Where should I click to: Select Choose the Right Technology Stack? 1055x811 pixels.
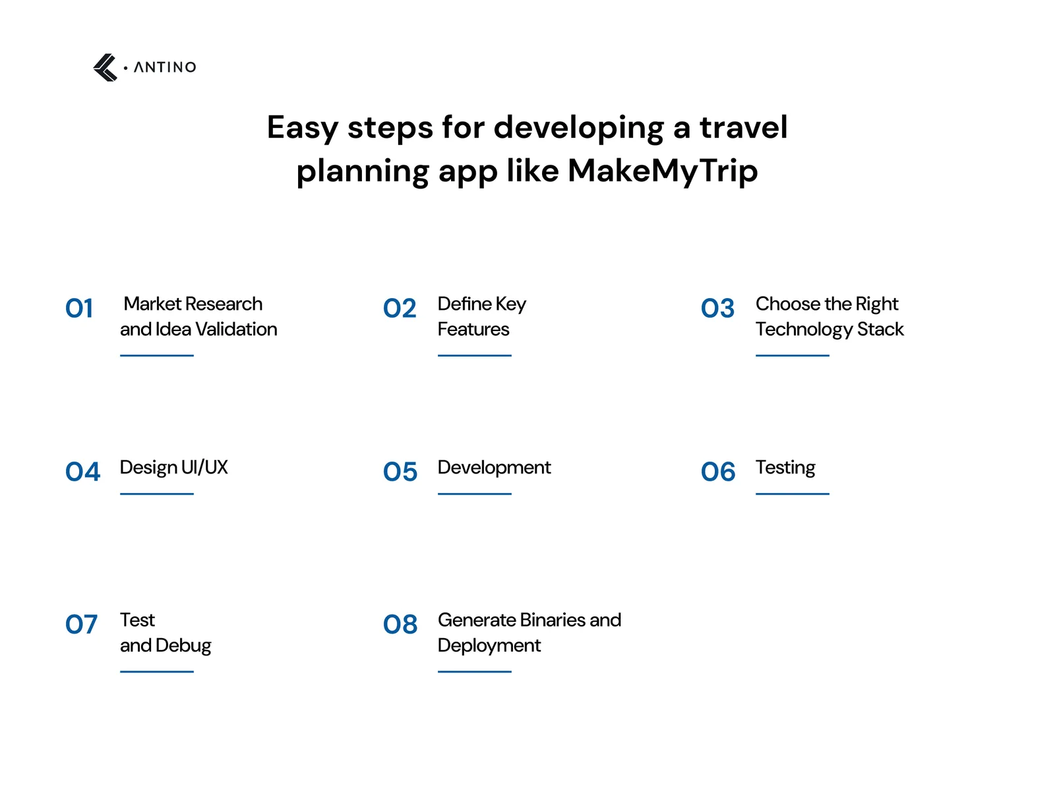pos(829,316)
